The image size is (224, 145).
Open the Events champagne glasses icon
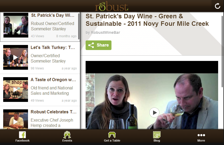point(67,135)
